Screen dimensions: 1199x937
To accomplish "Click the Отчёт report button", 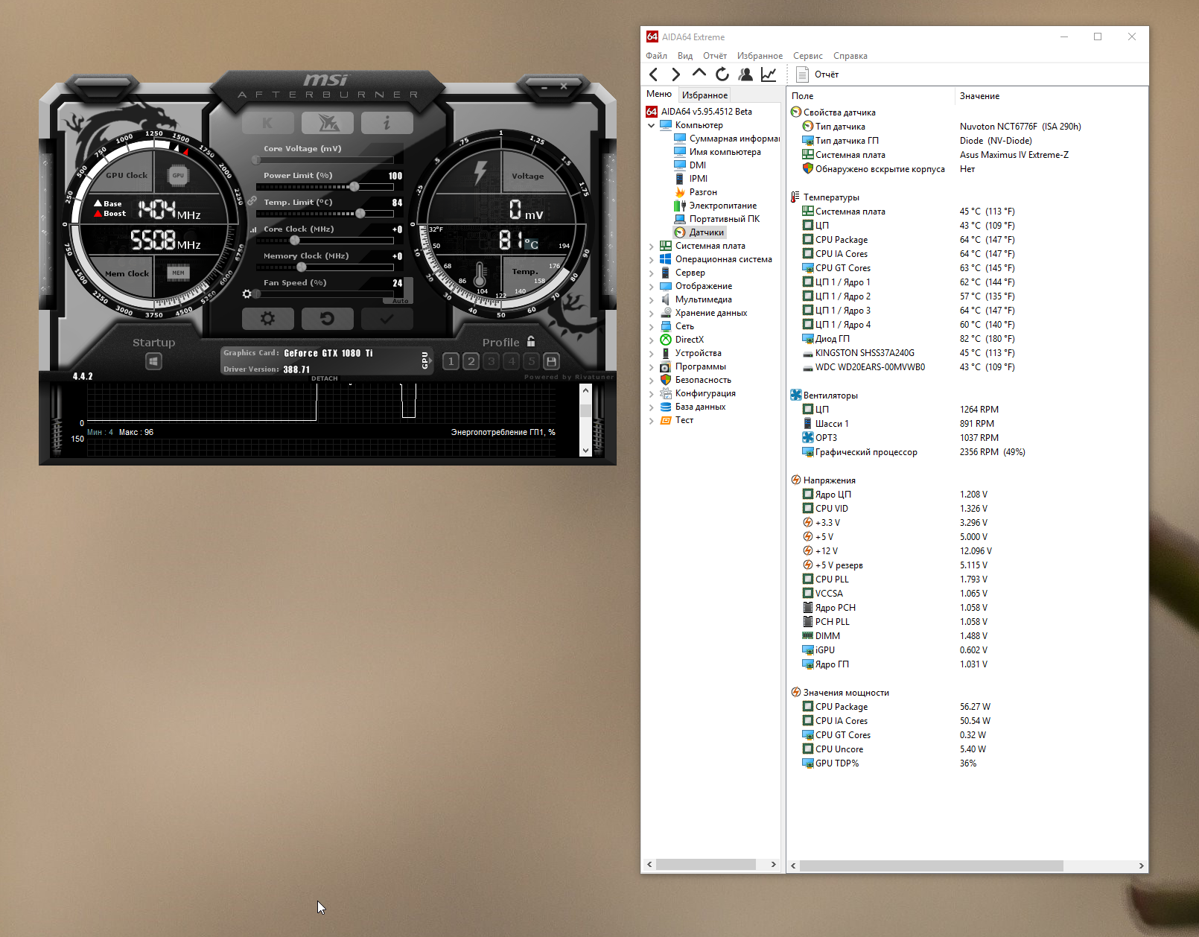I will tap(818, 74).
